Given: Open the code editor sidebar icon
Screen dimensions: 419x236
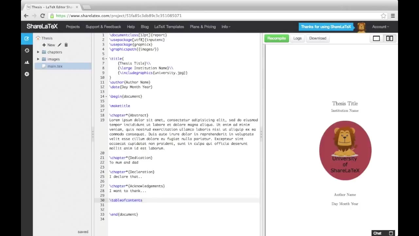Looking at the screenshot, I should click(x=27, y=38).
